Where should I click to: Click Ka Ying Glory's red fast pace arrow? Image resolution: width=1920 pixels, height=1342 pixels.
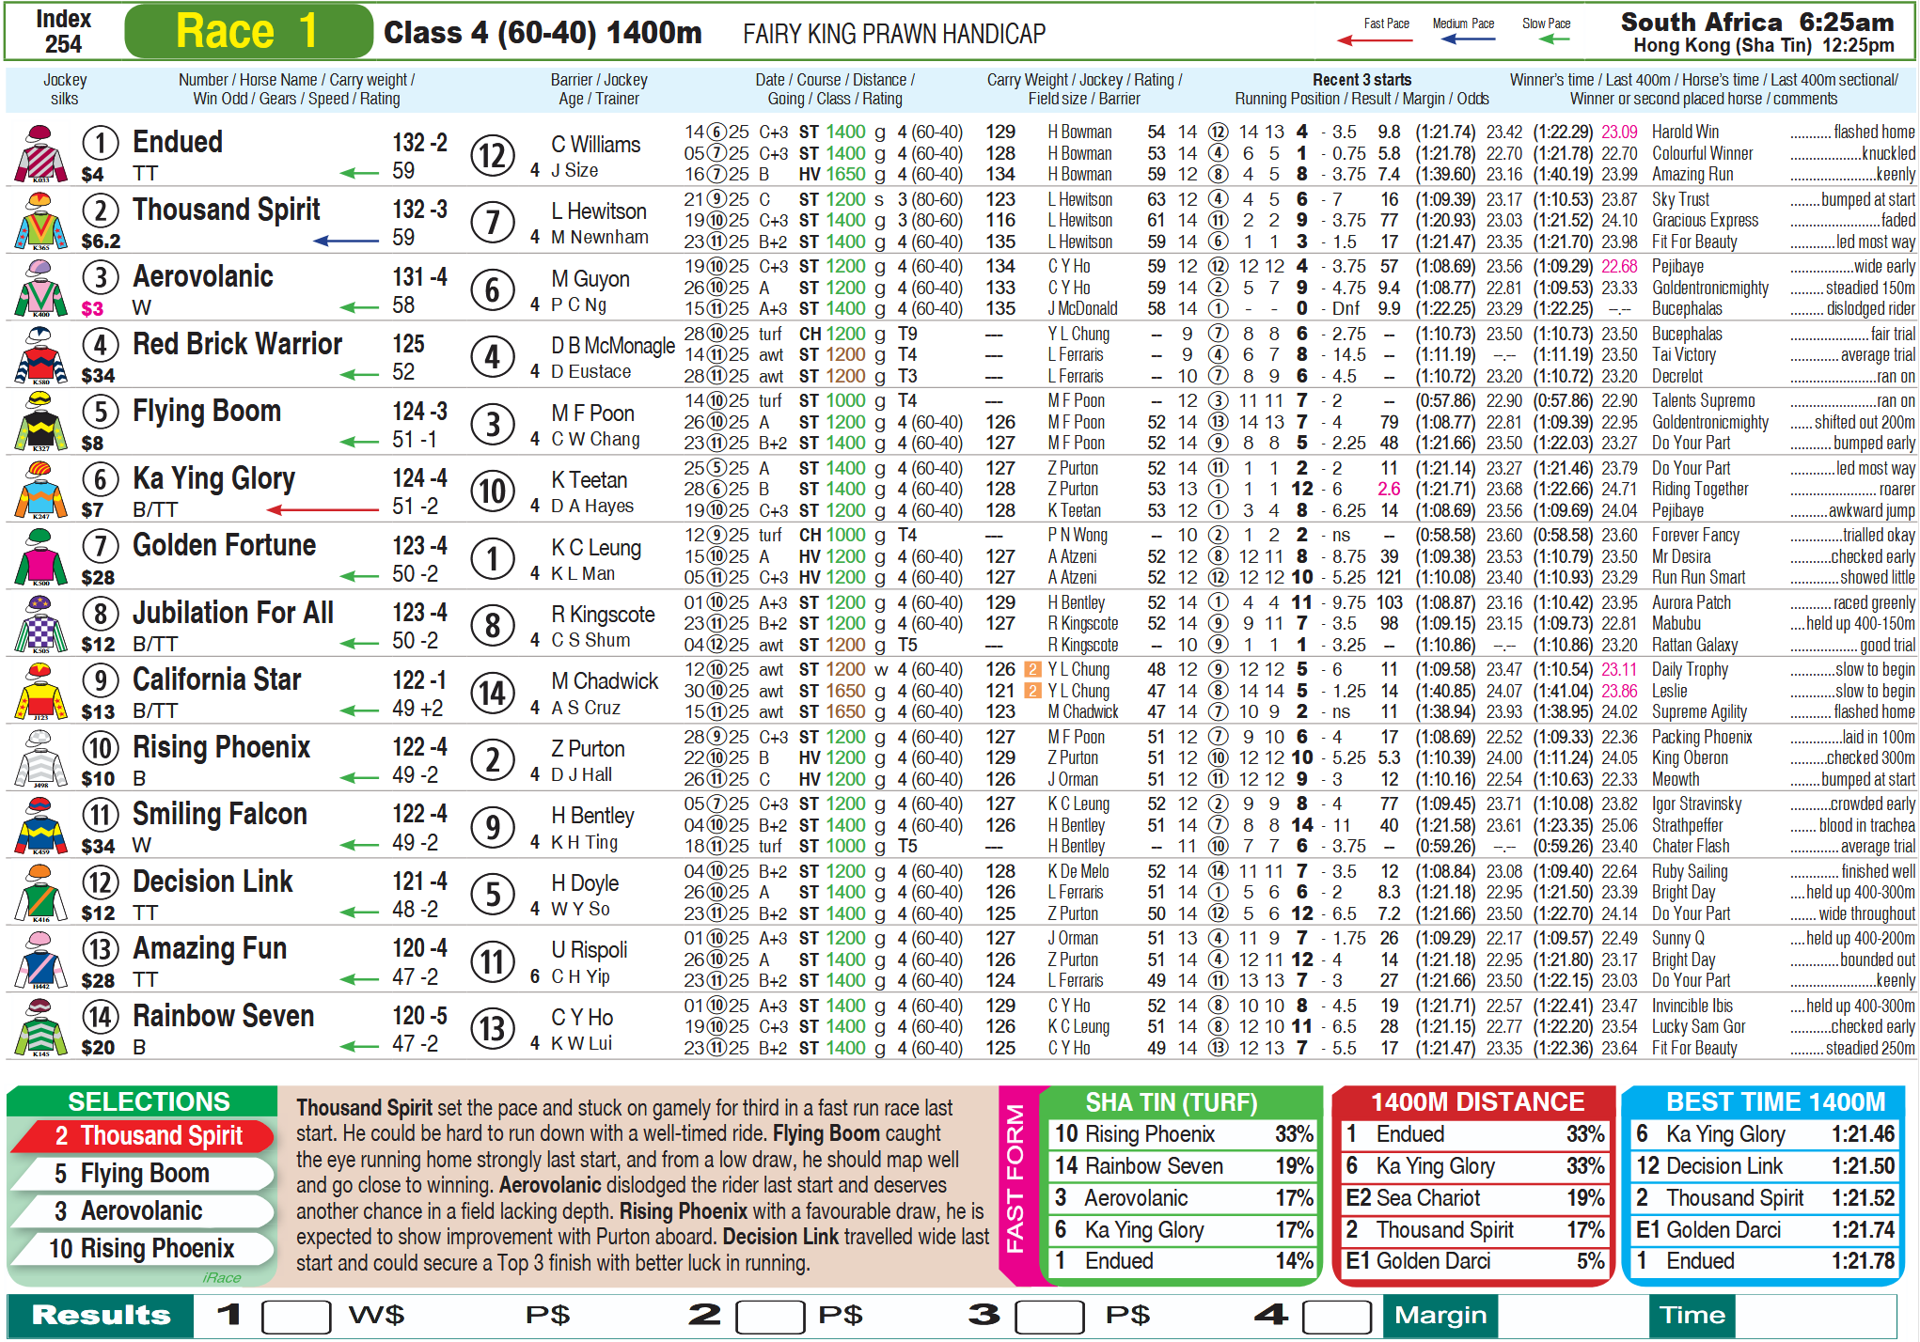[x=323, y=510]
